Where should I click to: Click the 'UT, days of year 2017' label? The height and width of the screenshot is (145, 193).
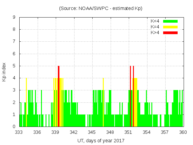pos(101,140)
